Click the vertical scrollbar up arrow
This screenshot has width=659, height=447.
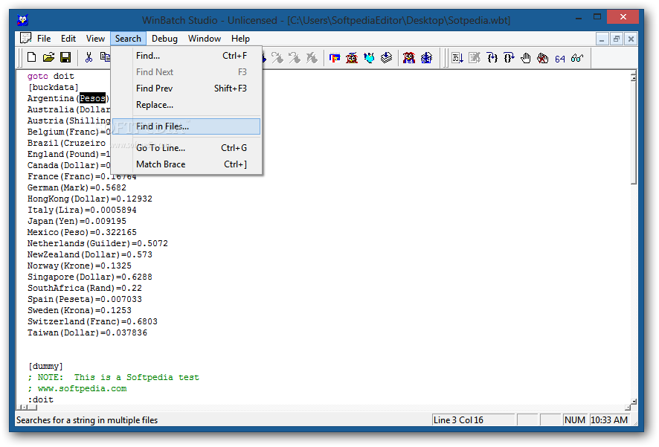634,77
